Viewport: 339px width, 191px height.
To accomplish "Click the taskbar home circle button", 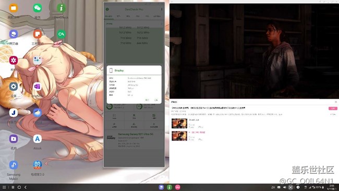I will coord(19,187).
